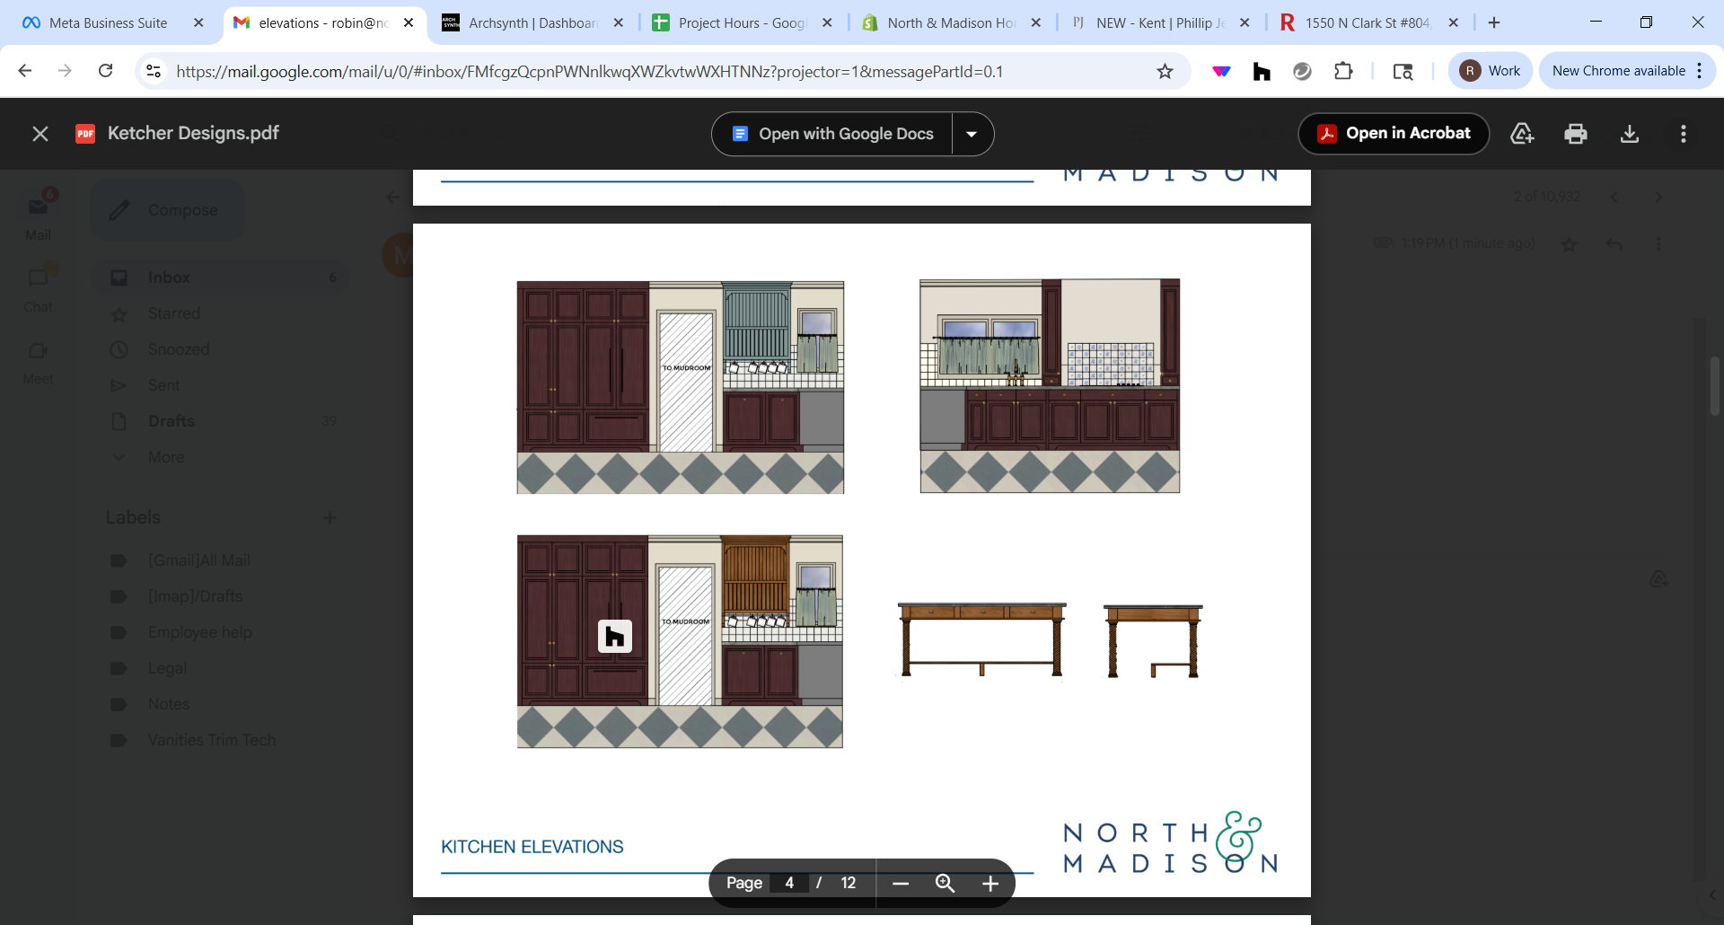Open Chrome Extensions puzzle menu
This screenshot has width=1724, height=925.
pyautogui.click(x=1343, y=71)
